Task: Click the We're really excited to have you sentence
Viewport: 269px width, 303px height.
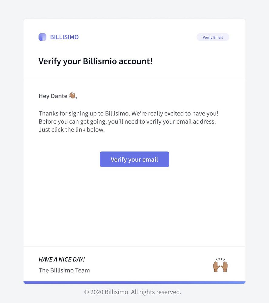Action: tap(175, 113)
